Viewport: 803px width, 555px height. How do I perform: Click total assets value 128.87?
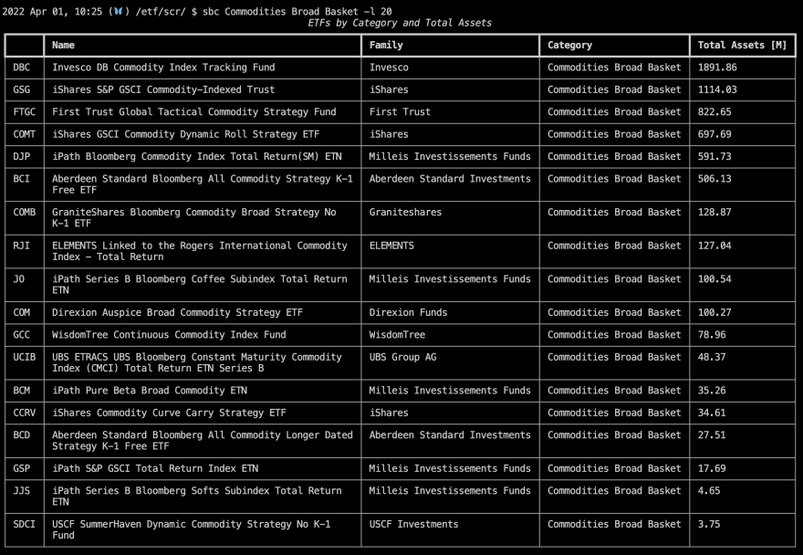pyautogui.click(x=714, y=212)
